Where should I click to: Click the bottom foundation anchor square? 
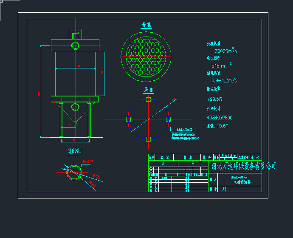(x=148, y=139)
